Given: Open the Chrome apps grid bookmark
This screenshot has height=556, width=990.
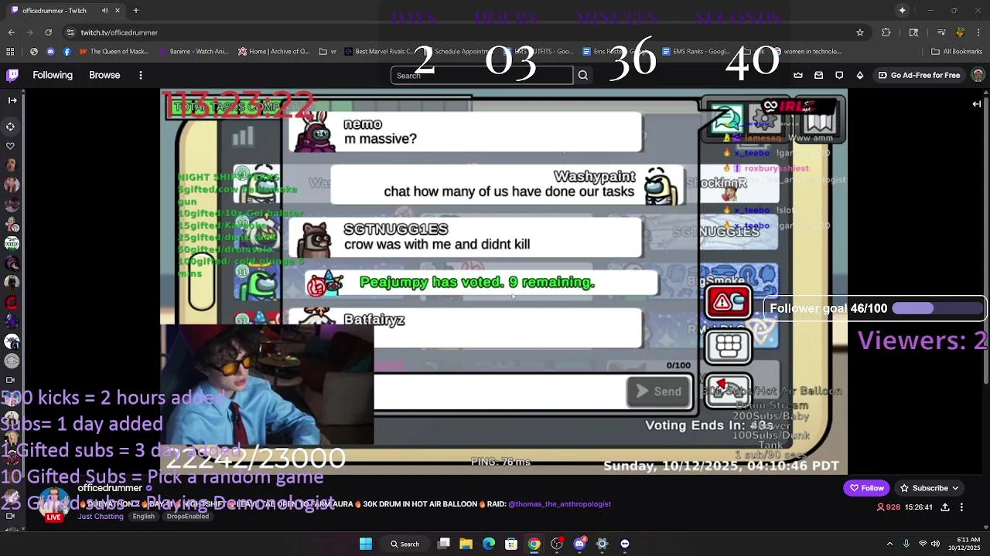Looking at the screenshot, I should click(10, 52).
